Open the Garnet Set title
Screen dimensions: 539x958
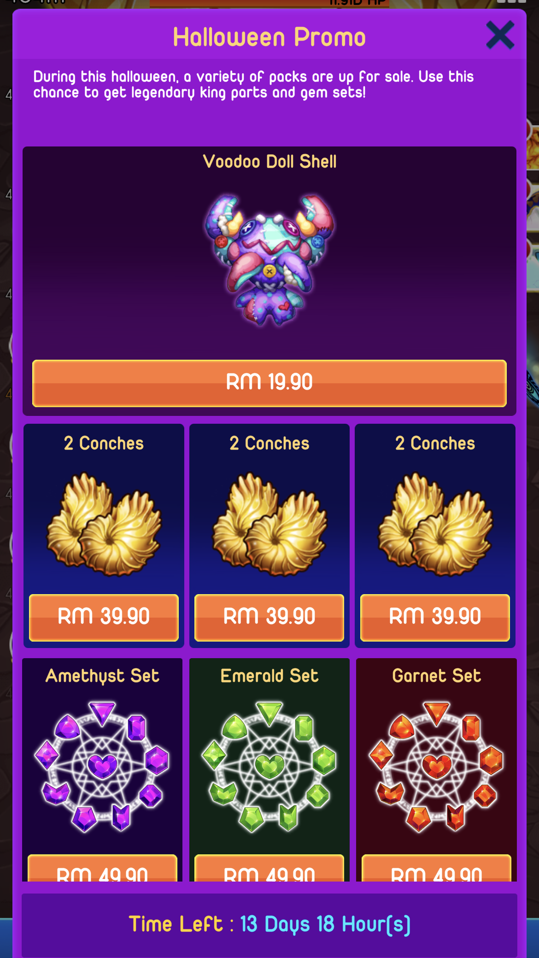coord(437,676)
